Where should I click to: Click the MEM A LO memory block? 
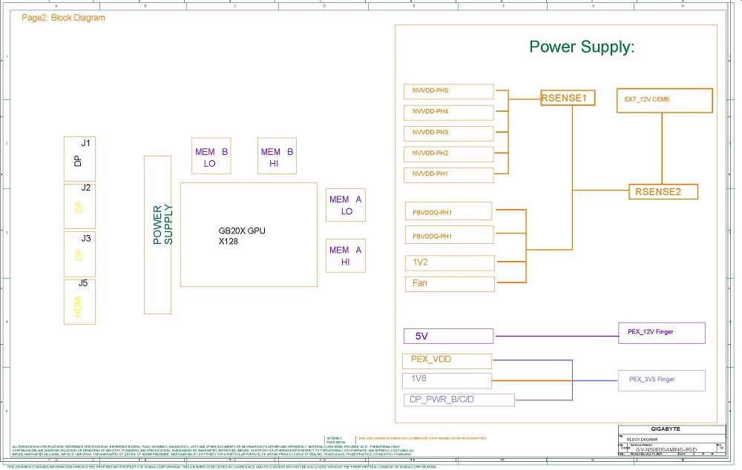point(346,205)
